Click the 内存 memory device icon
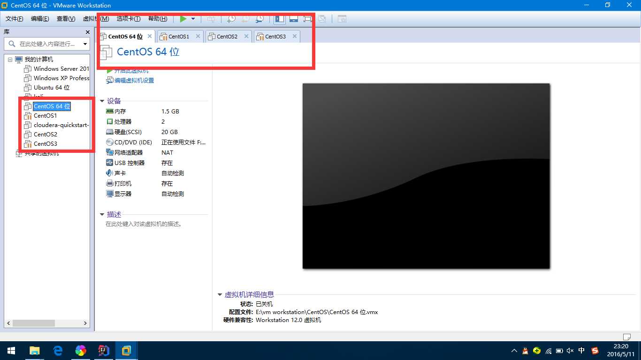Screen dimensions: 641x360 (110, 112)
